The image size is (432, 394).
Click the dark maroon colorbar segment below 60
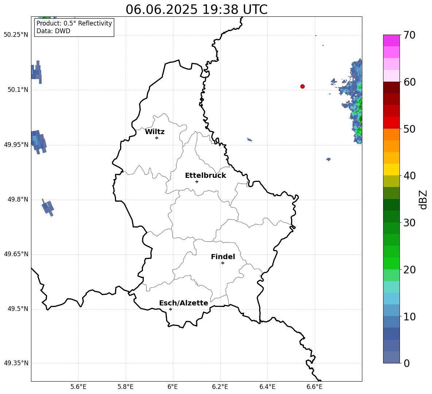(x=391, y=87)
